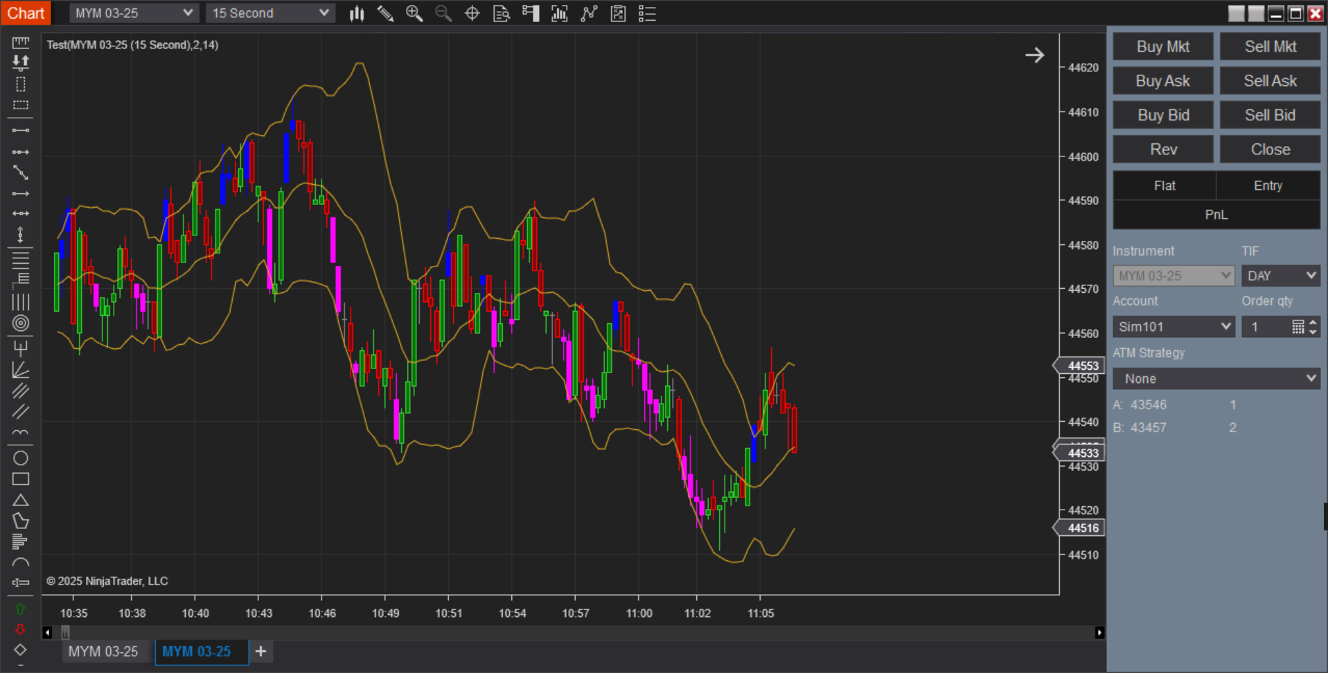This screenshot has width=1328, height=673.
Task: Select the Ellipse drawing tool
Action: (x=21, y=458)
